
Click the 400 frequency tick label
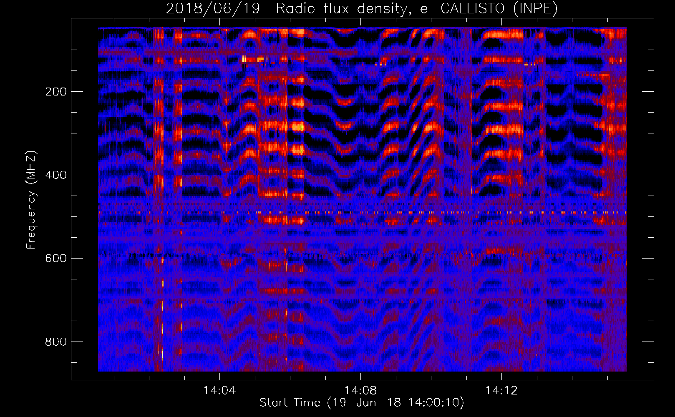pyautogui.click(x=56, y=175)
